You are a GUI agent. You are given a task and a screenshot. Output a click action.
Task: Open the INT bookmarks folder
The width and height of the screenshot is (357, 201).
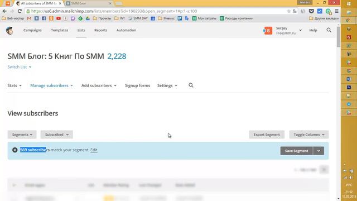tap(120, 18)
